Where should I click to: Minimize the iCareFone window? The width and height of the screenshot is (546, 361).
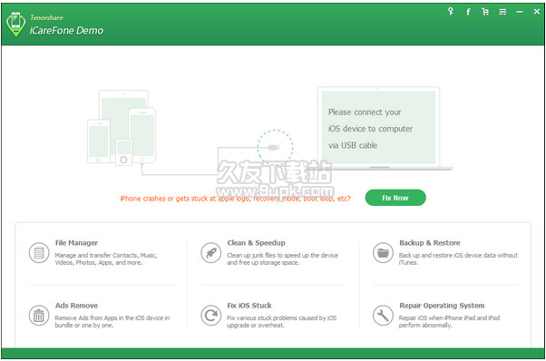click(x=520, y=12)
